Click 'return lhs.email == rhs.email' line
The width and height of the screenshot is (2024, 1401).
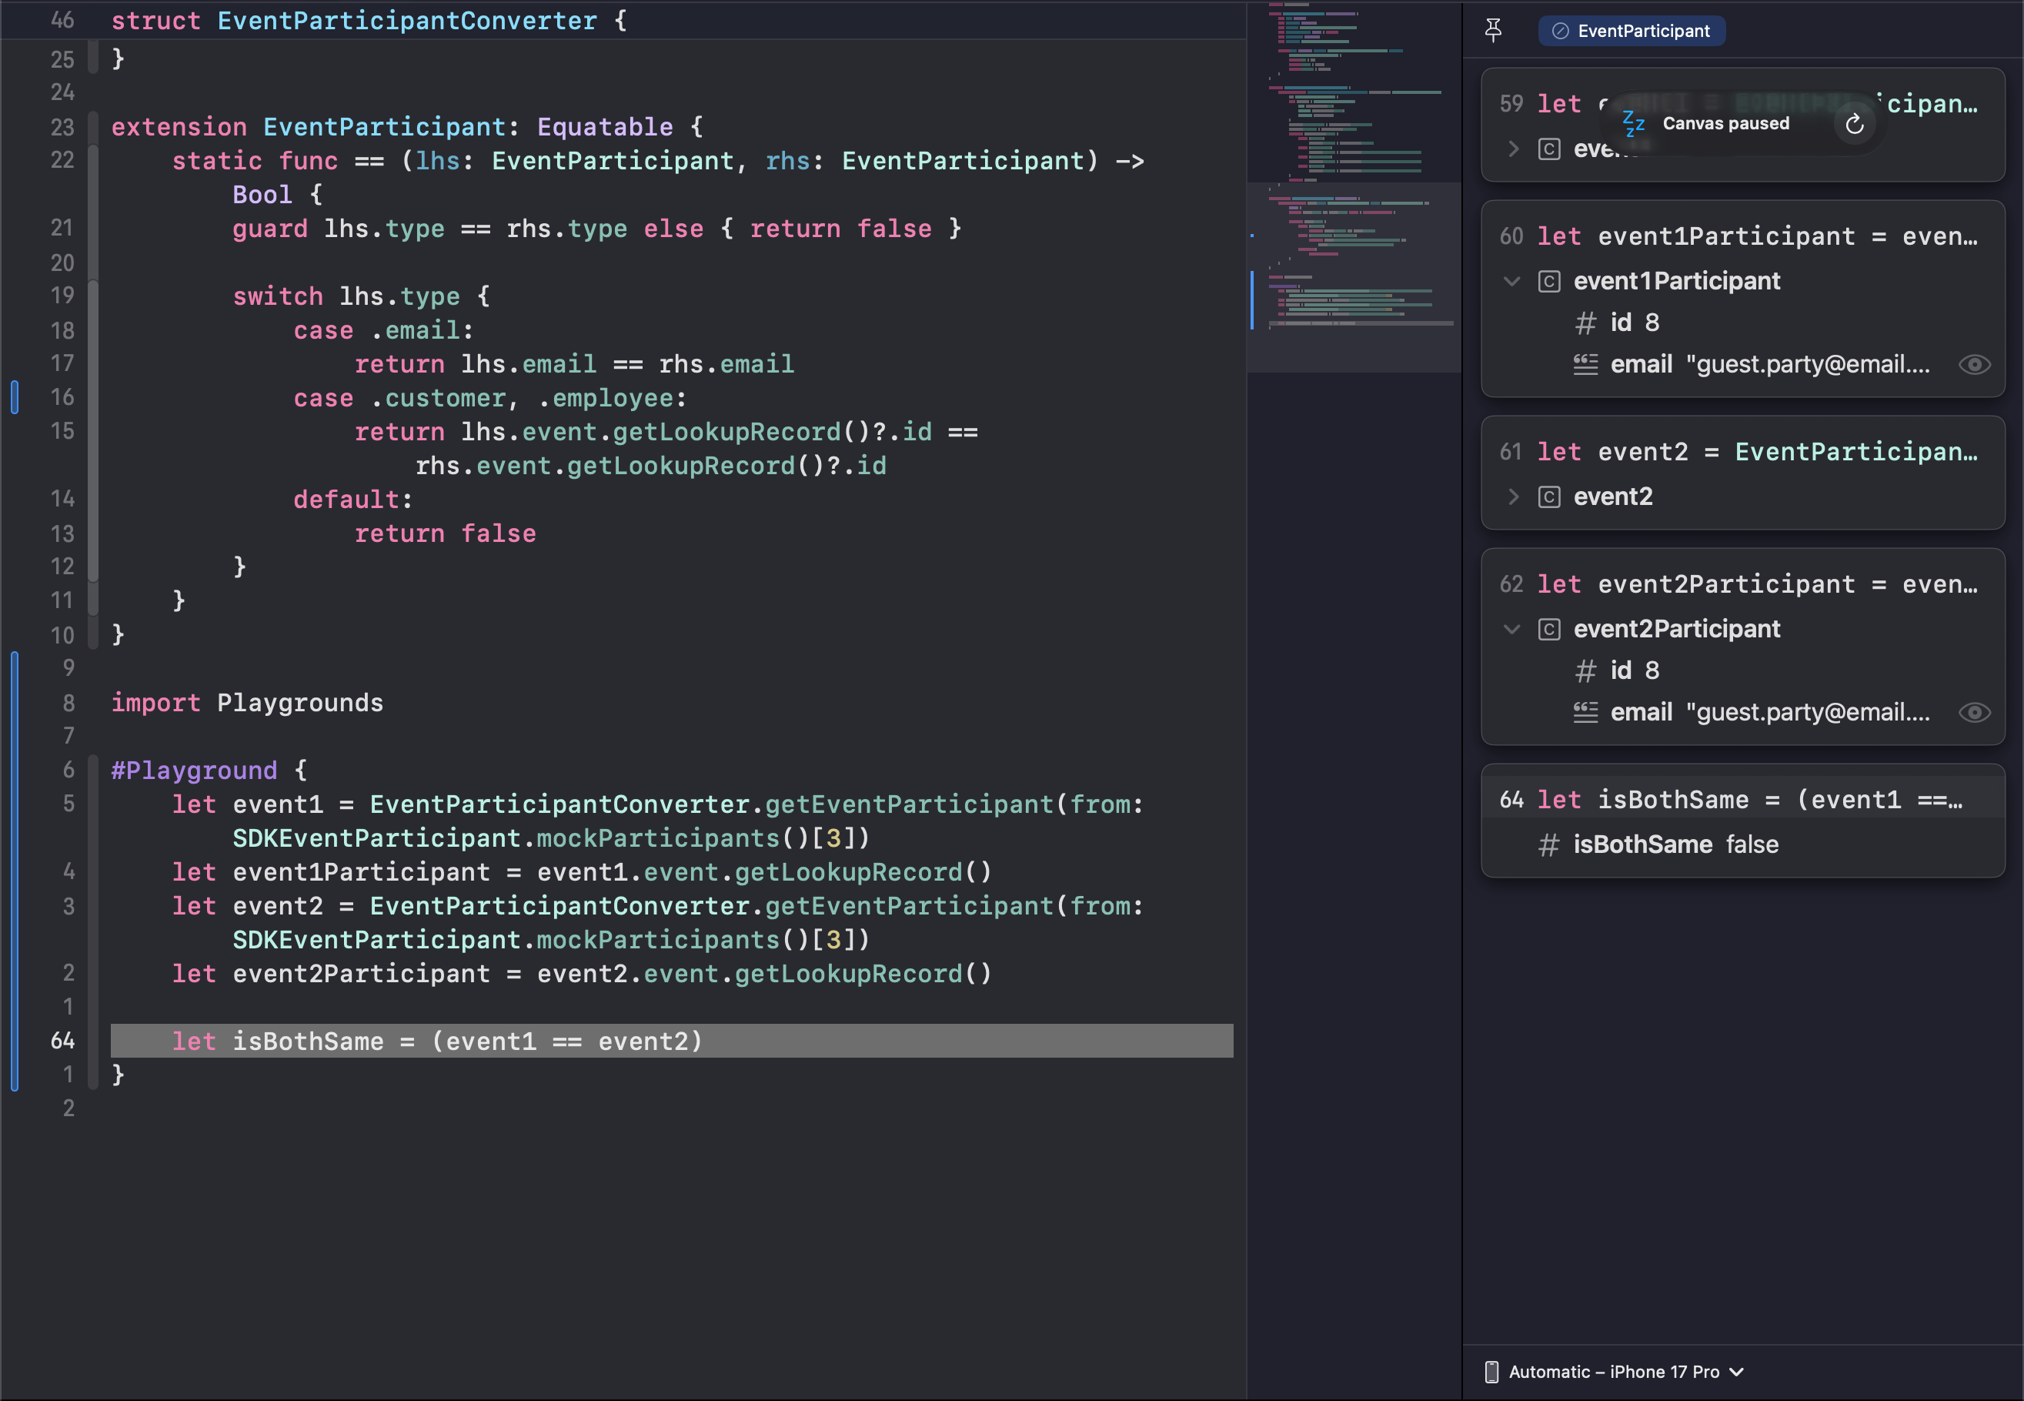coord(574,364)
